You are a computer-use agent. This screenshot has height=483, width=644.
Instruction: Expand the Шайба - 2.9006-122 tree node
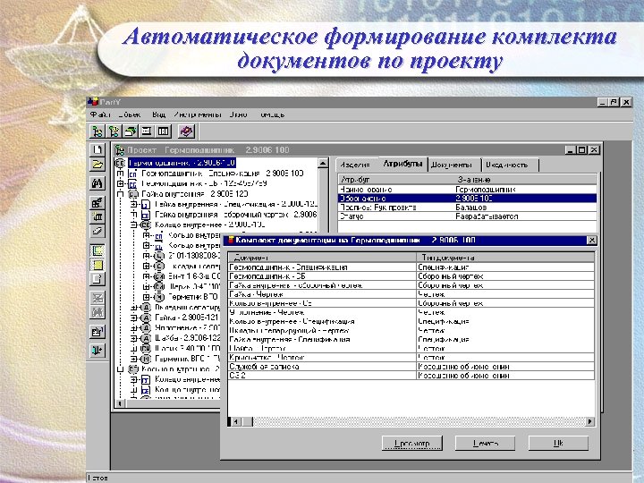(x=133, y=338)
